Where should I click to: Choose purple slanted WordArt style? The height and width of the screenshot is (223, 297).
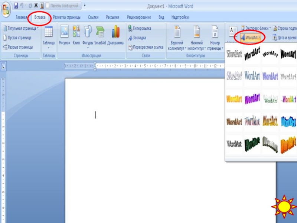(252, 99)
